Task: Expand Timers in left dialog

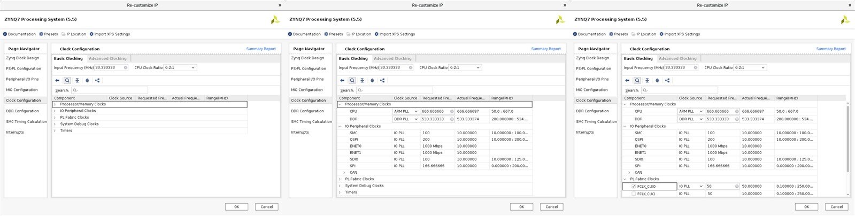Action: tap(55, 130)
